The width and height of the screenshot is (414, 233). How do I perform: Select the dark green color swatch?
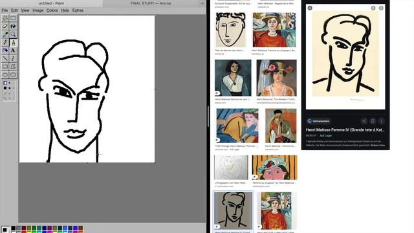[34, 228]
